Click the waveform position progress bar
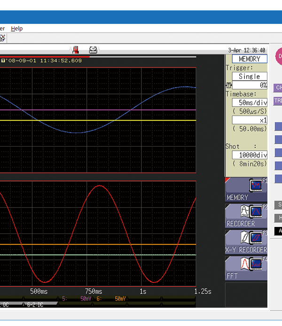Viewport: 282px width, 326px height. click(x=98, y=56)
